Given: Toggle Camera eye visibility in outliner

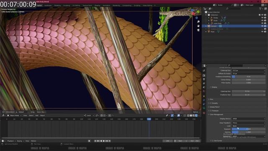Looking at the screenshot, I should pyautogui.click(x=262, y=26).
